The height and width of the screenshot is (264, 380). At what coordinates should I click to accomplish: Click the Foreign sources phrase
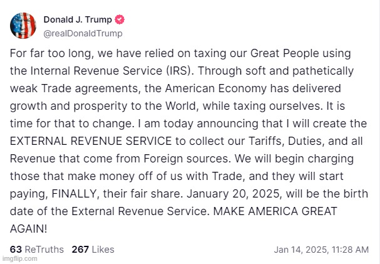[x=186, y=159]
